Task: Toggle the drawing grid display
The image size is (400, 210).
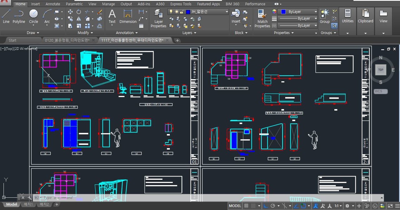Action: pos(246,206)
